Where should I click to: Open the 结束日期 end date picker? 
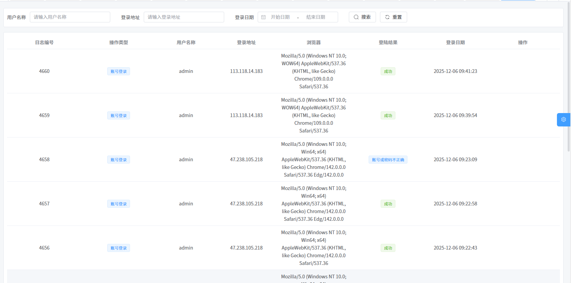[316, 17]
